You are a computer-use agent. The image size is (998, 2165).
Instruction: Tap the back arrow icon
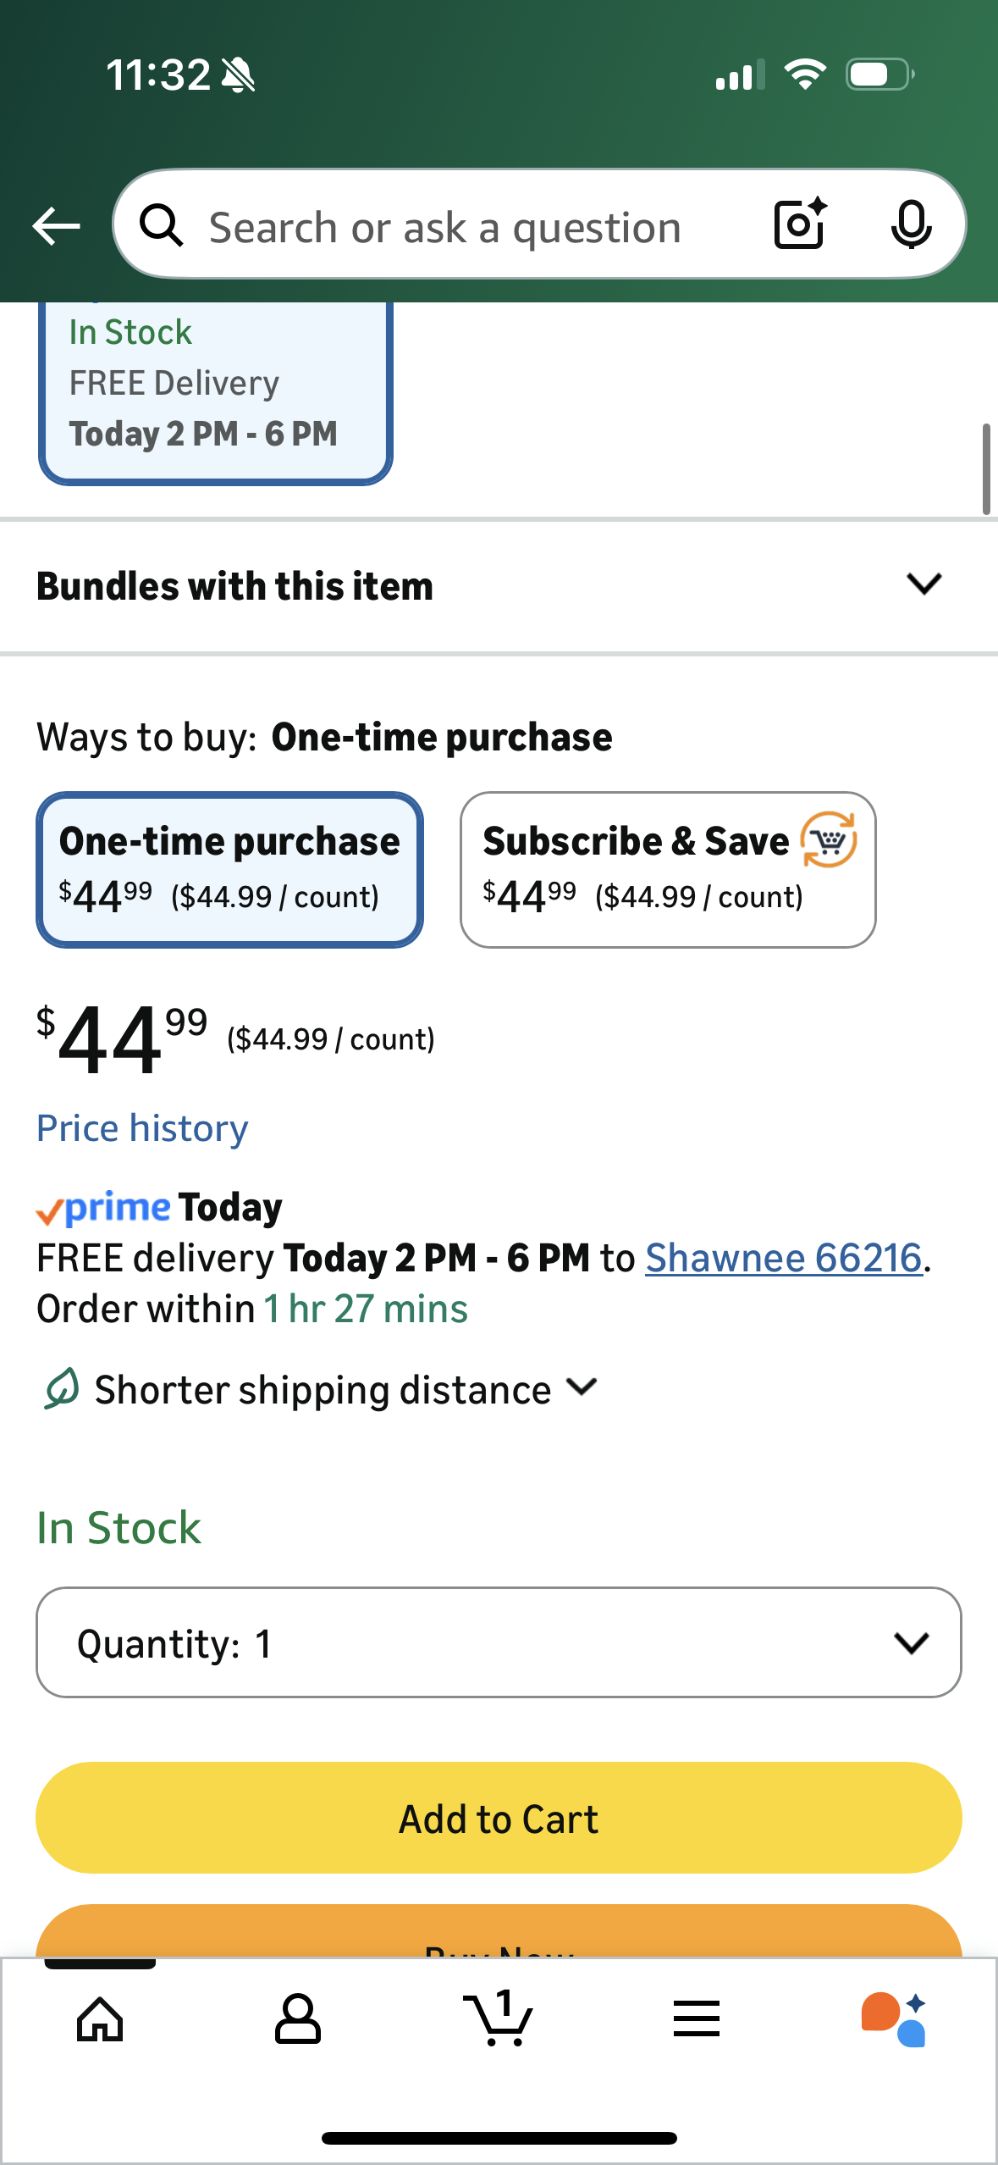[x=56, y=226]
